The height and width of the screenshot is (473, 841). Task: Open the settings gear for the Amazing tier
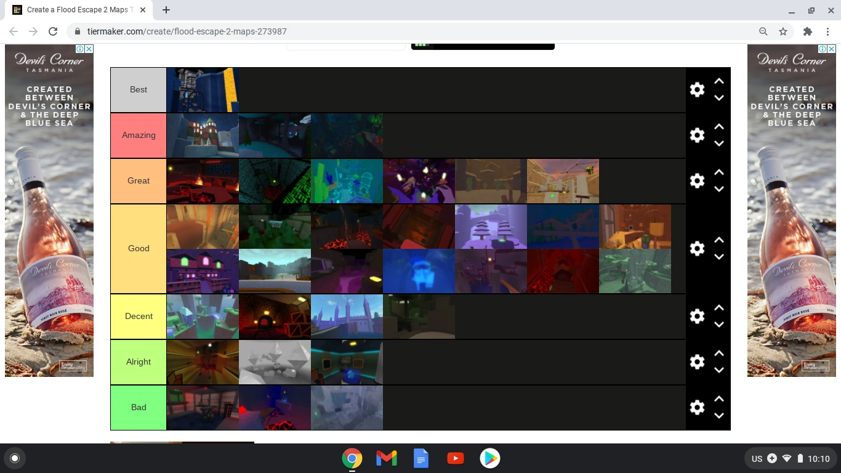pos(696,135)
